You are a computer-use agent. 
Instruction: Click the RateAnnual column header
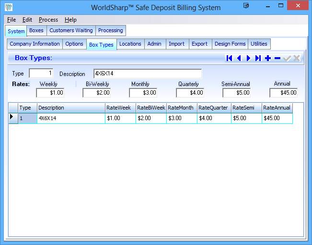click(277, 108)
